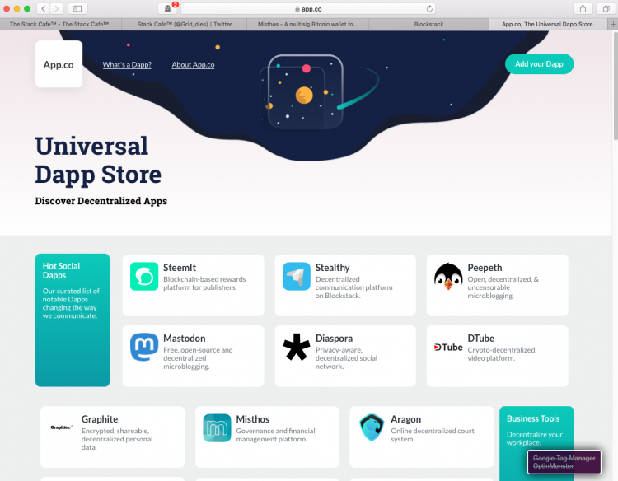Open the SteemIt title link

click(180, 268)
